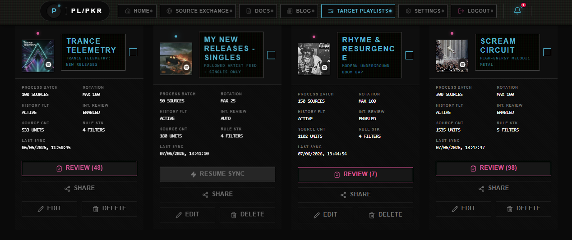Screen dimensions: 572x240
Task: Click the 'MAX 25' rotation value
Action: tap(229, 101)
